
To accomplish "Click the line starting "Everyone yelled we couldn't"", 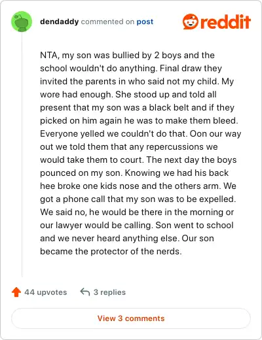I will [x=141, y=134].
